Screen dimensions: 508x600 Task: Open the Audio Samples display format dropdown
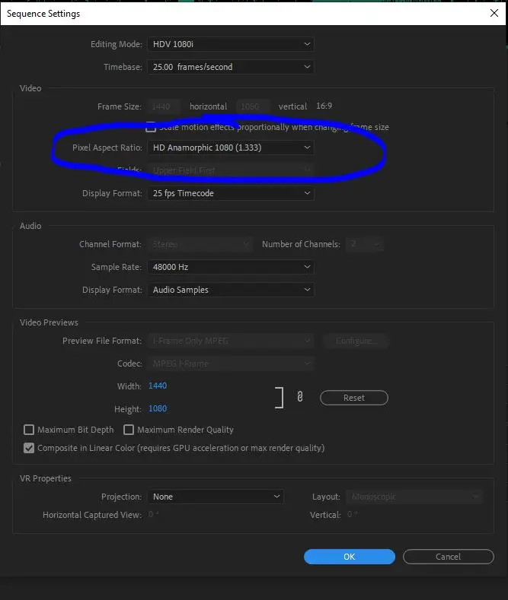[231, 290]
